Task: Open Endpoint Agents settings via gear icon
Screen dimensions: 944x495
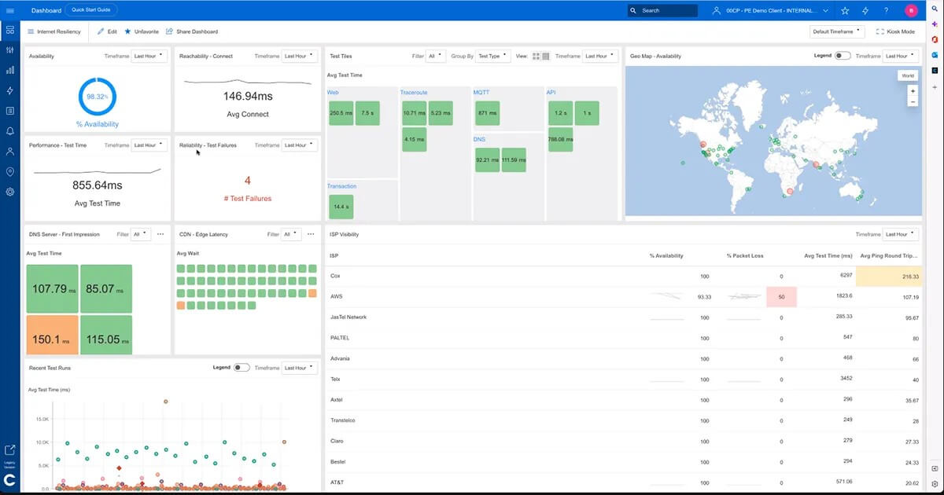Action: click(x=9, y=191)
